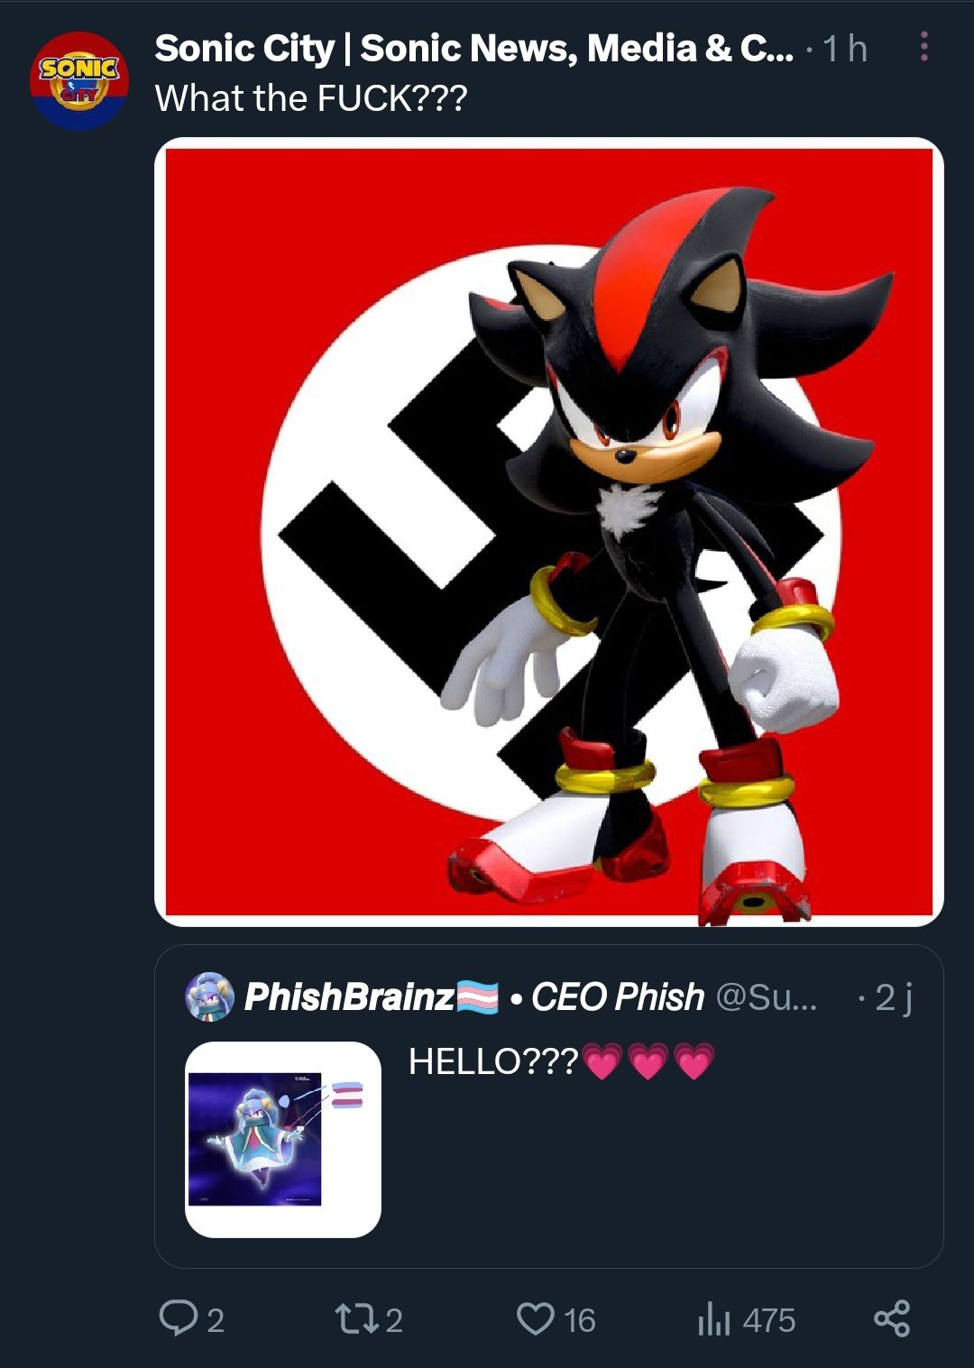
Task: Open the quoted post text "HELLO???"
Action: [x=493, y=1061]
